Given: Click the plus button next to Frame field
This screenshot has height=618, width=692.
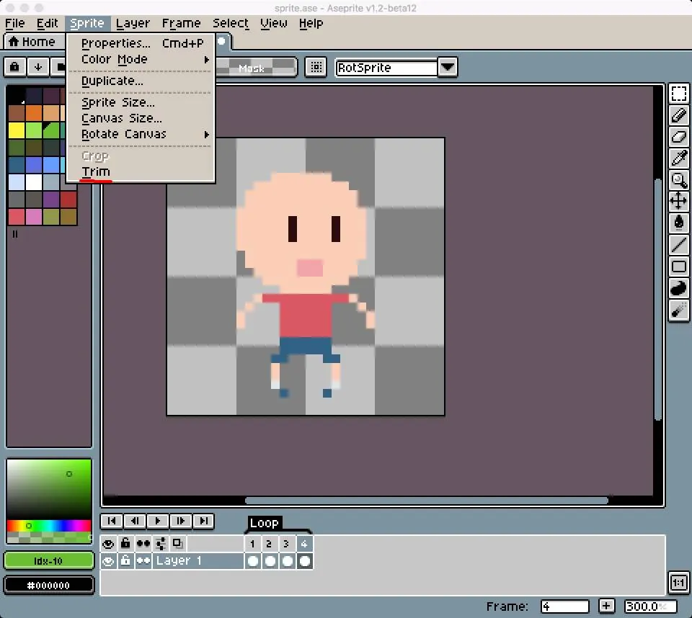Looking at the screenshot, I should click(x=606, y=606).
